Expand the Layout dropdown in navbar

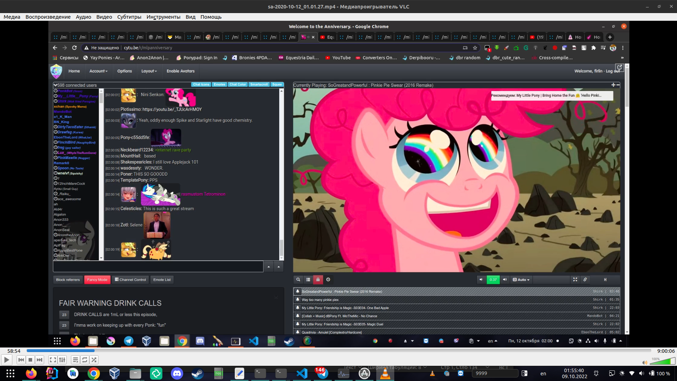coord(149,71)
